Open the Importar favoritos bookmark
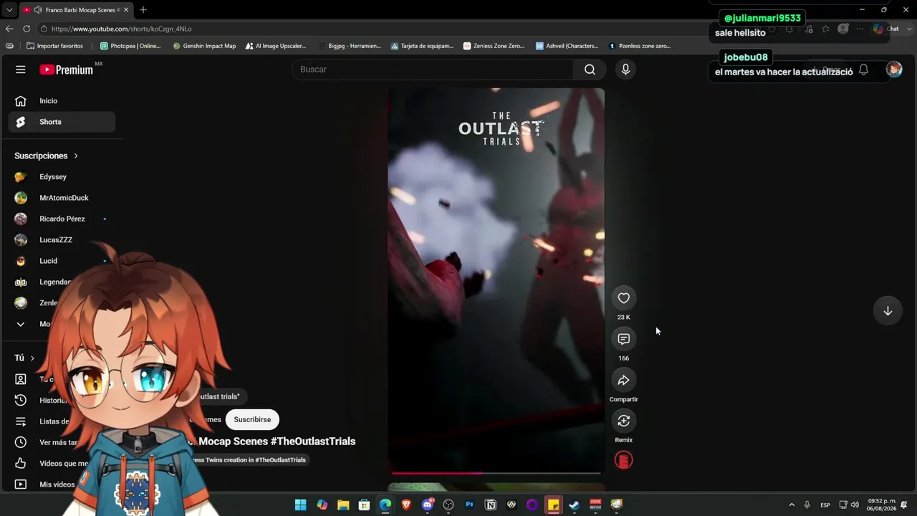Viewport: 917px width, 516px height. (x=54, y=46)
